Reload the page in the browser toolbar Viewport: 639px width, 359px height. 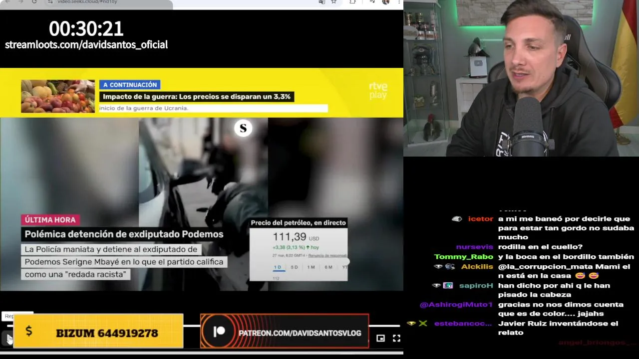tap(34, 2)
